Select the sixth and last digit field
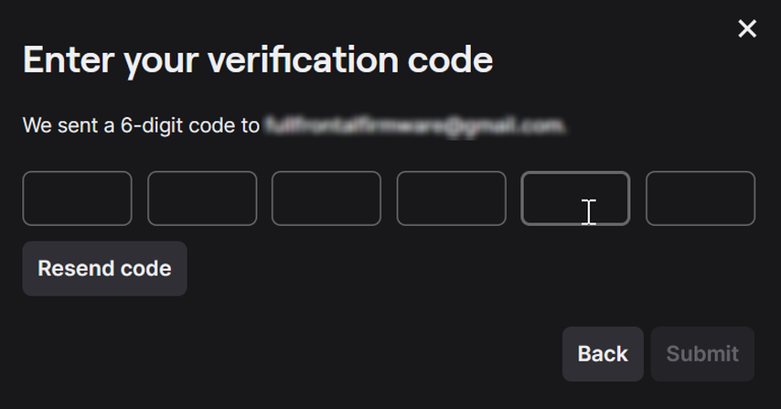Screen dimensions: 781x409 pyautogui.click(x=701, y=198)
